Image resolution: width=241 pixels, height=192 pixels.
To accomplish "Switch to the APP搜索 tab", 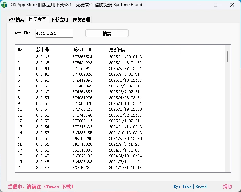I will point(16,20).
